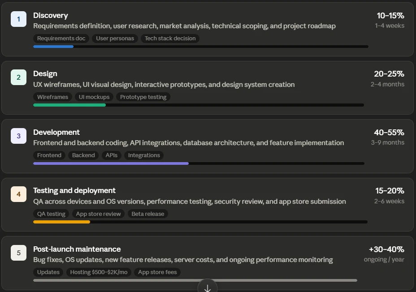Click the number 3 Development step badge
Screen dimensions: 416x292
click(18, 136)
